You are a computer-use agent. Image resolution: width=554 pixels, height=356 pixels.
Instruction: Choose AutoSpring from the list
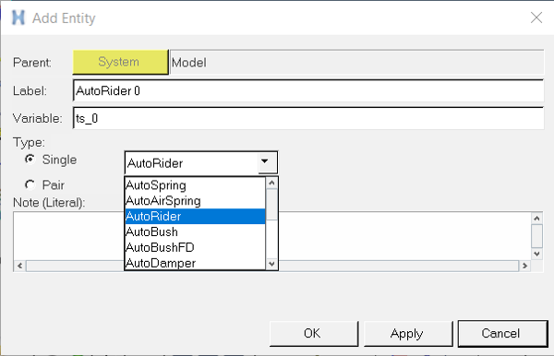click(x=195, y=185)
